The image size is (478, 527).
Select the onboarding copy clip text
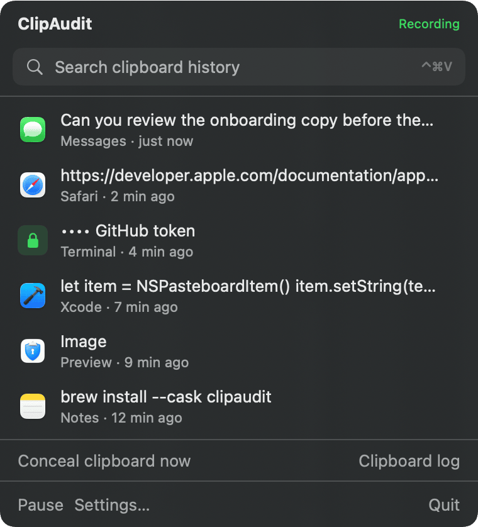click(247, 120)
